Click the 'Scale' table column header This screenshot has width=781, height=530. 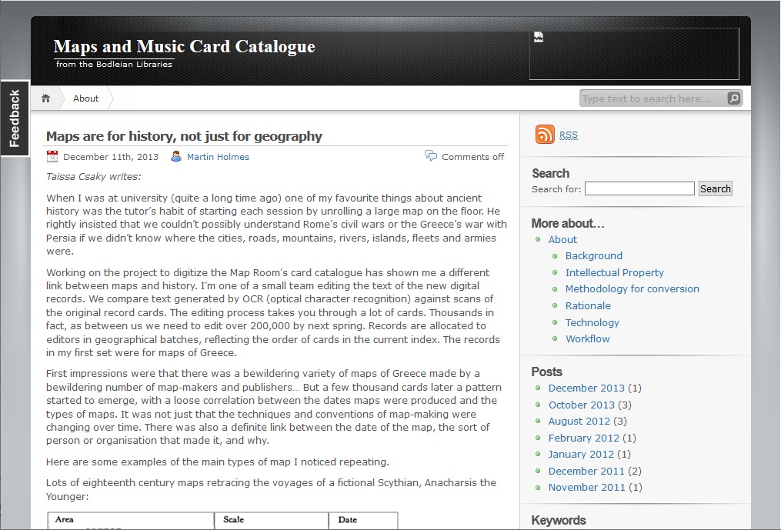point(234,519)
